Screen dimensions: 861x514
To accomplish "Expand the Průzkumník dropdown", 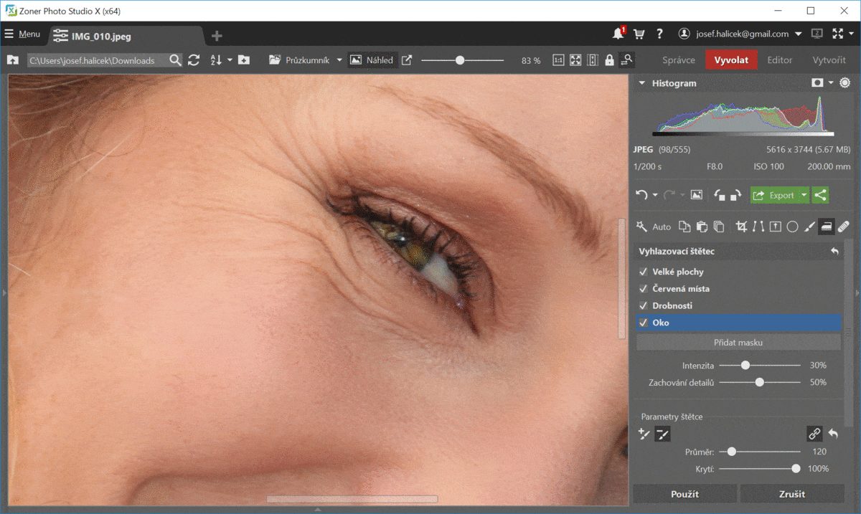I will click(x=339, y=60).
